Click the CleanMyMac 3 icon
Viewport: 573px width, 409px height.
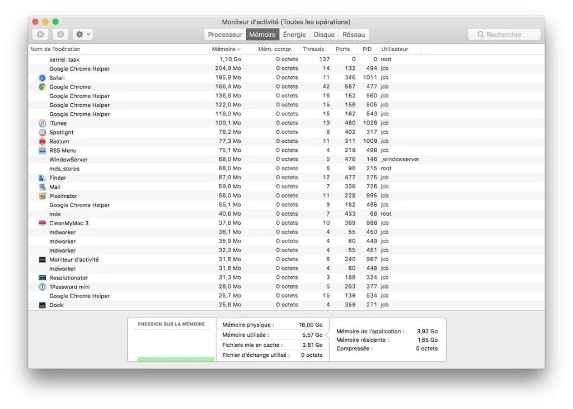click(x=43, y=223)
